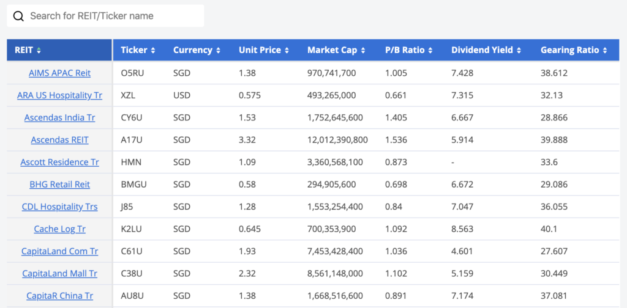Click gearing ratio value 33.6
This screenshot has height=308, width=627.
pos(549,163)
